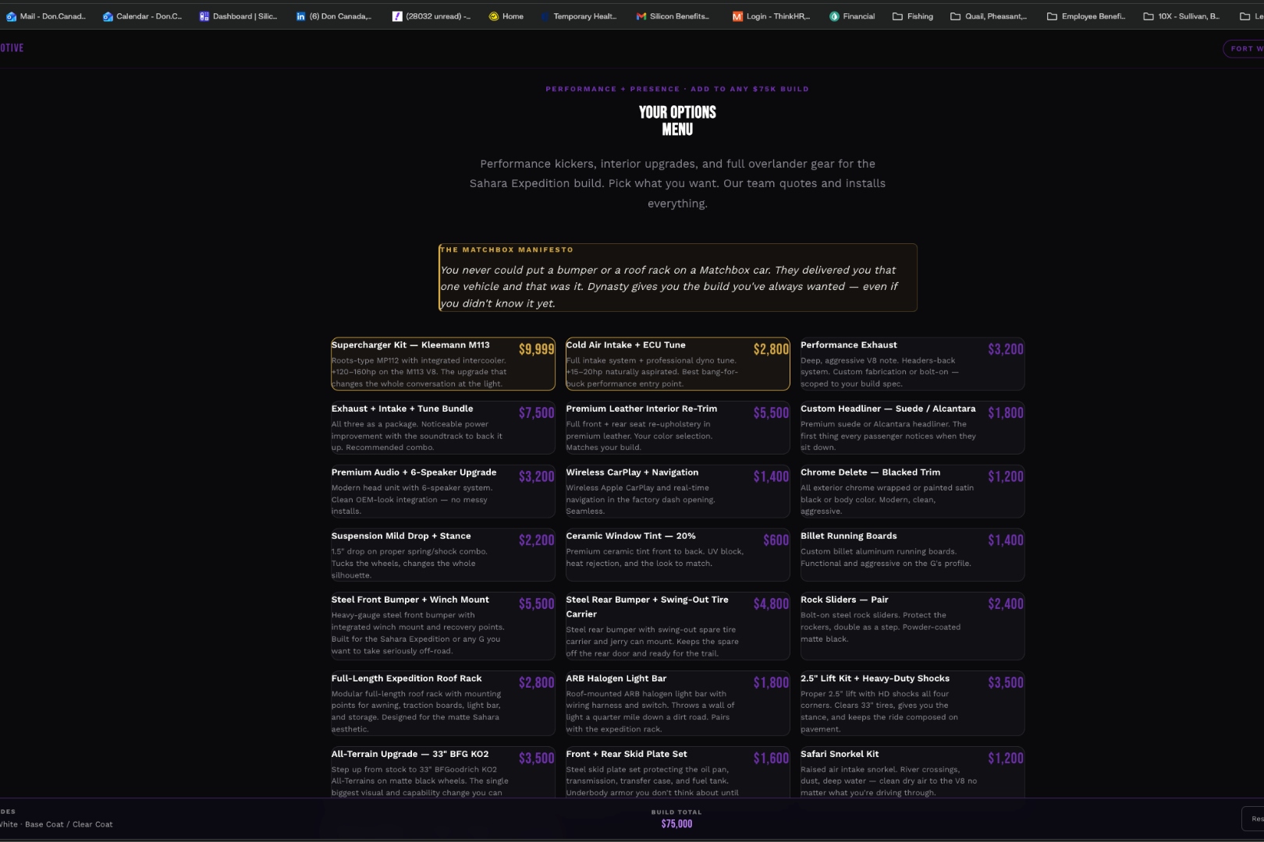Viewport: 1264px width, 842px height.
Task: Open the Fishing bookmarks folder
Action: (913, 16)
